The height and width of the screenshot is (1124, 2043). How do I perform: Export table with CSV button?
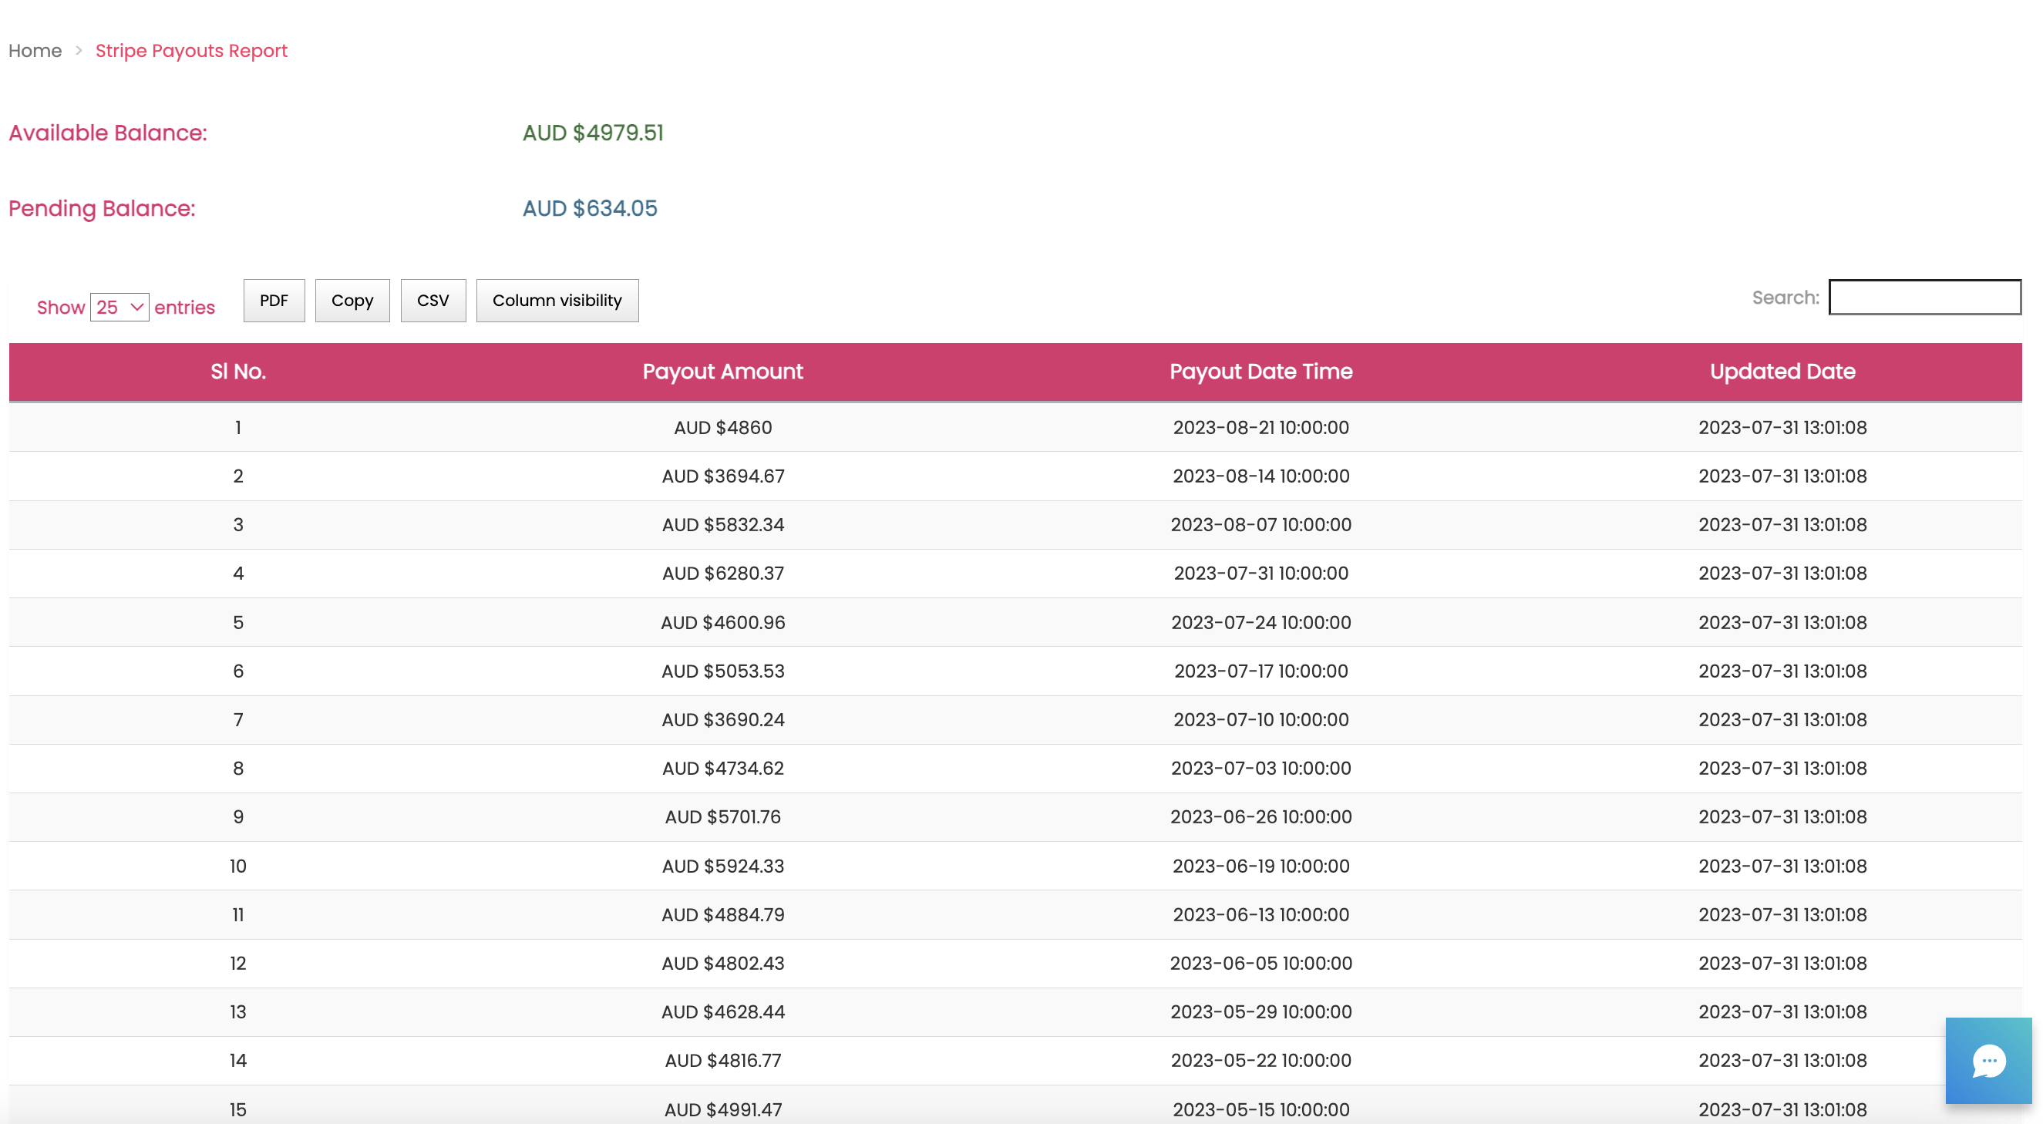(x=432, y=301)
